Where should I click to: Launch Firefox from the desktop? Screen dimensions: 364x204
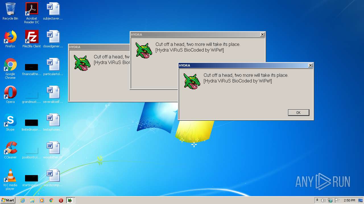pos(10,39)
